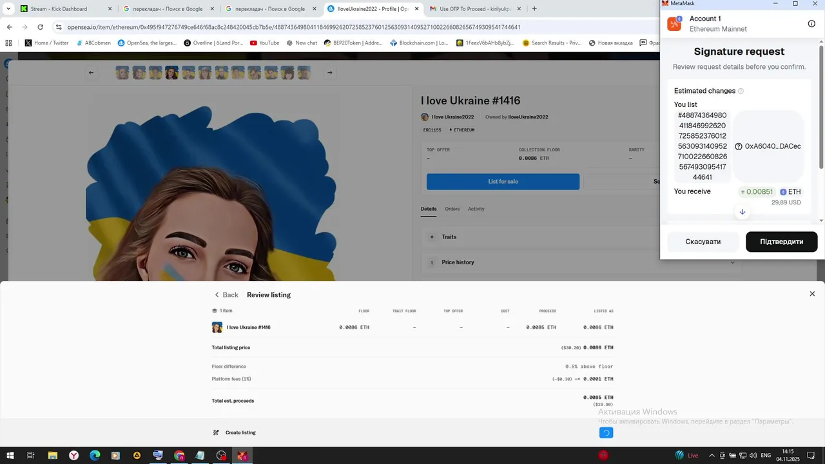Switch to the Details tab
825x464 pixels.
point(429,209)
